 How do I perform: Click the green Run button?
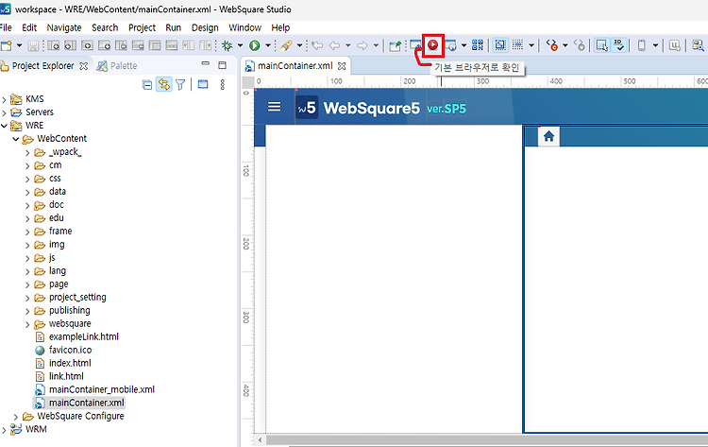(x=255, y=45)
